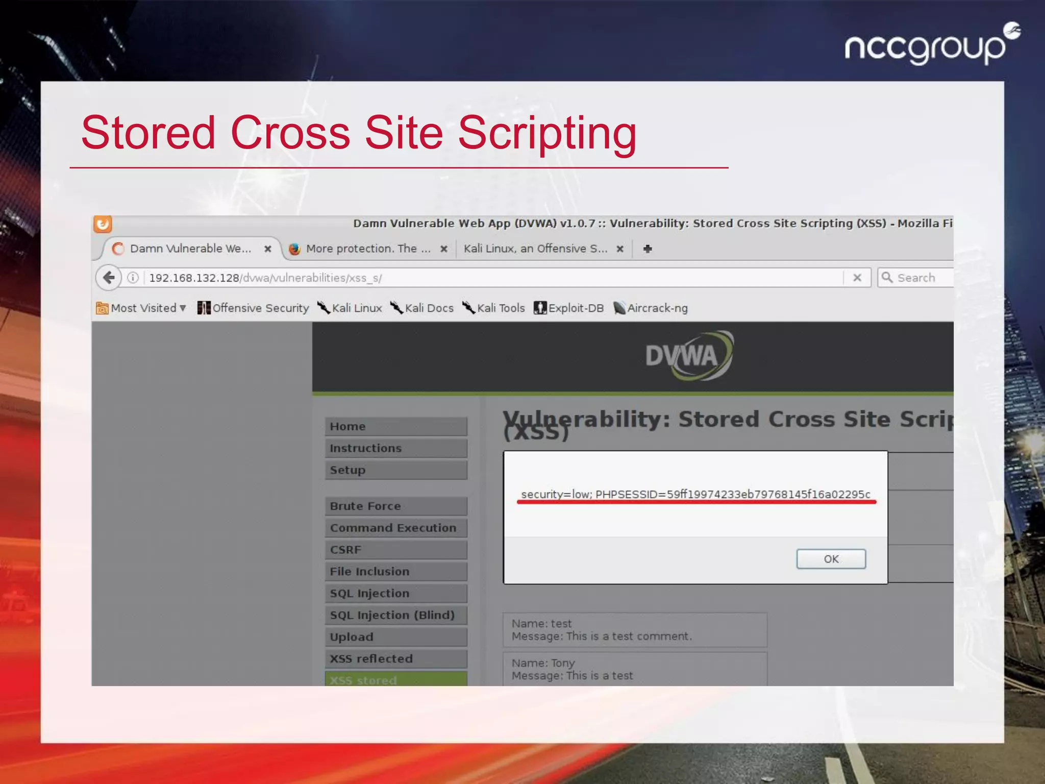
Task: Click the Kali Docs bookmark icon
Action: point(396,308)
